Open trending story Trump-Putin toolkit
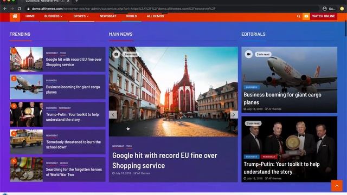The image size is (347, 195). pyautogui.click(x=72, y=117)
